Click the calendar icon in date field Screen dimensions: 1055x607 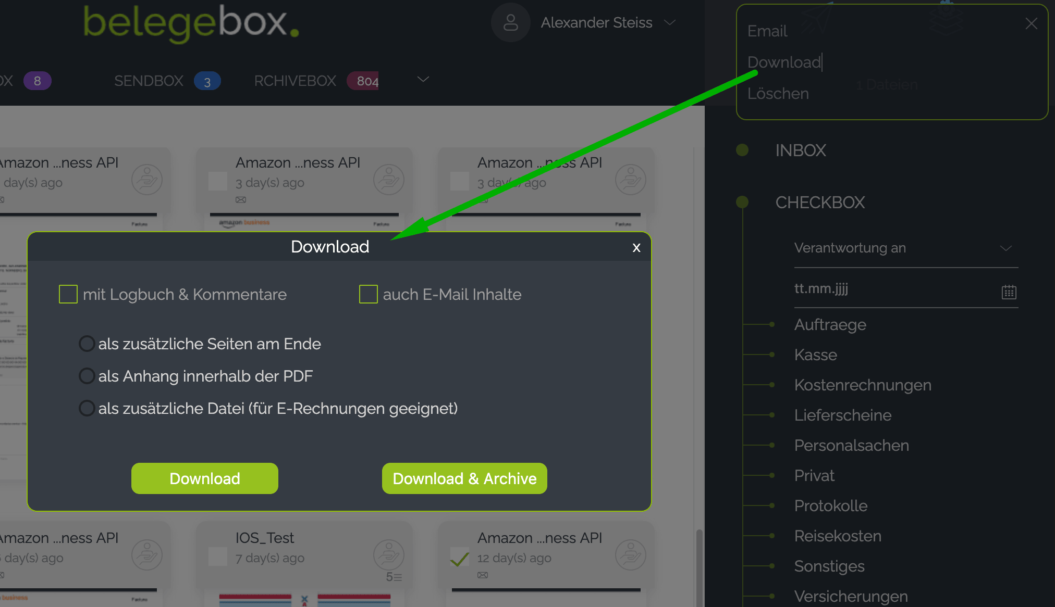(1009, 292)
